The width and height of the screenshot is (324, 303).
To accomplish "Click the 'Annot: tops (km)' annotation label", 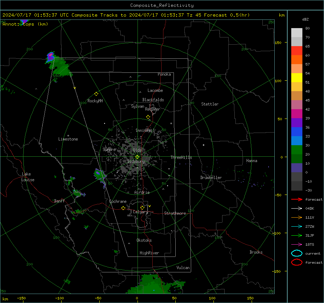I will 25,24.
